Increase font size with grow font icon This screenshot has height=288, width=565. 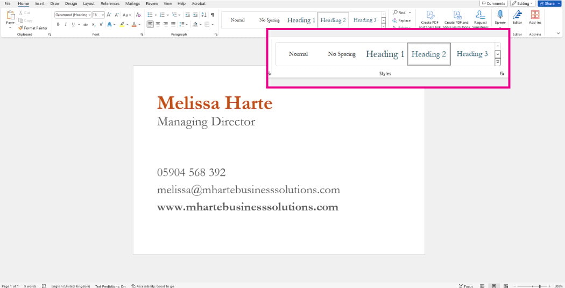click(109, 15)
